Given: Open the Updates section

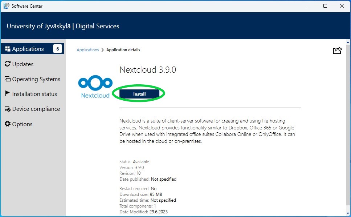Looking at the screenshot, I should [x=23, y=64].
